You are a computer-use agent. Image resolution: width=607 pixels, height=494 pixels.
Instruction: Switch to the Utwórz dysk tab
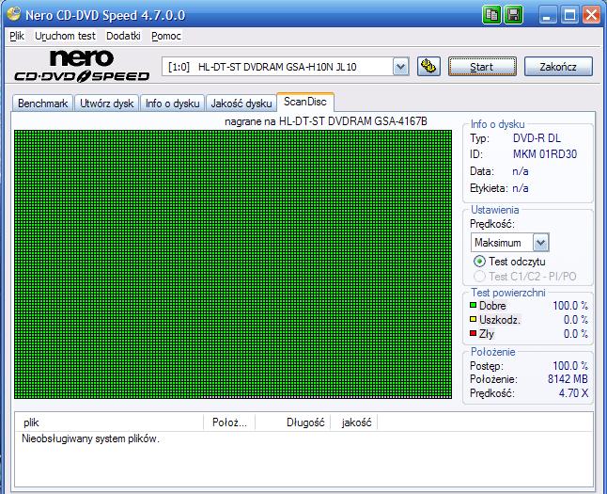tap(106, 104)
